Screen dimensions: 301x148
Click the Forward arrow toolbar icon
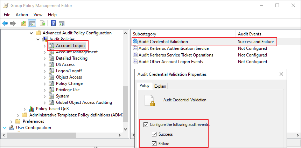click(x=13, y=23)
